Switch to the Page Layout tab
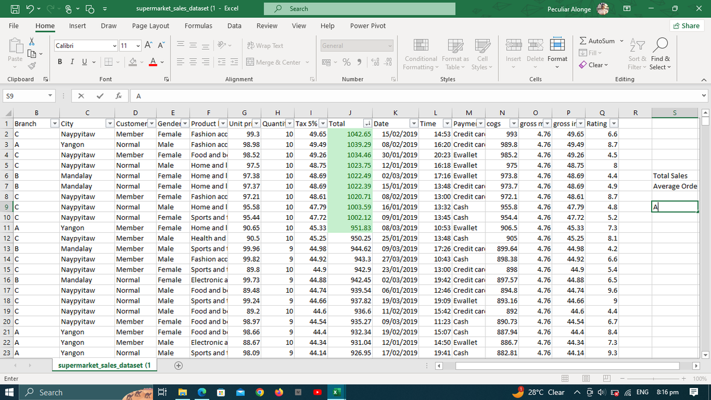 pyautogui.click(x=150, y=25)
